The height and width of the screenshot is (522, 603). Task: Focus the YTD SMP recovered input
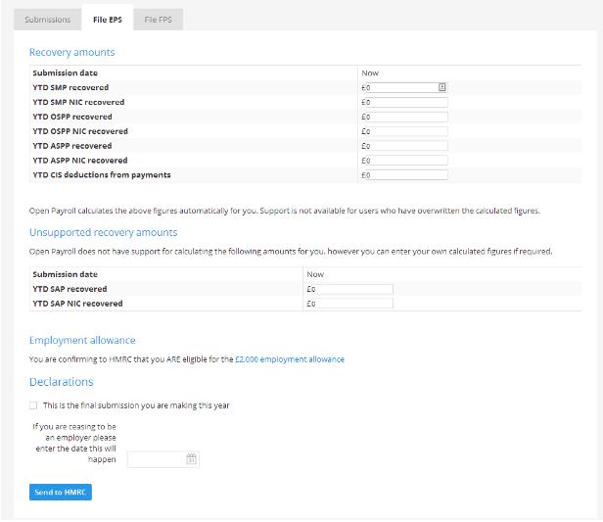(x=396, y=87)
